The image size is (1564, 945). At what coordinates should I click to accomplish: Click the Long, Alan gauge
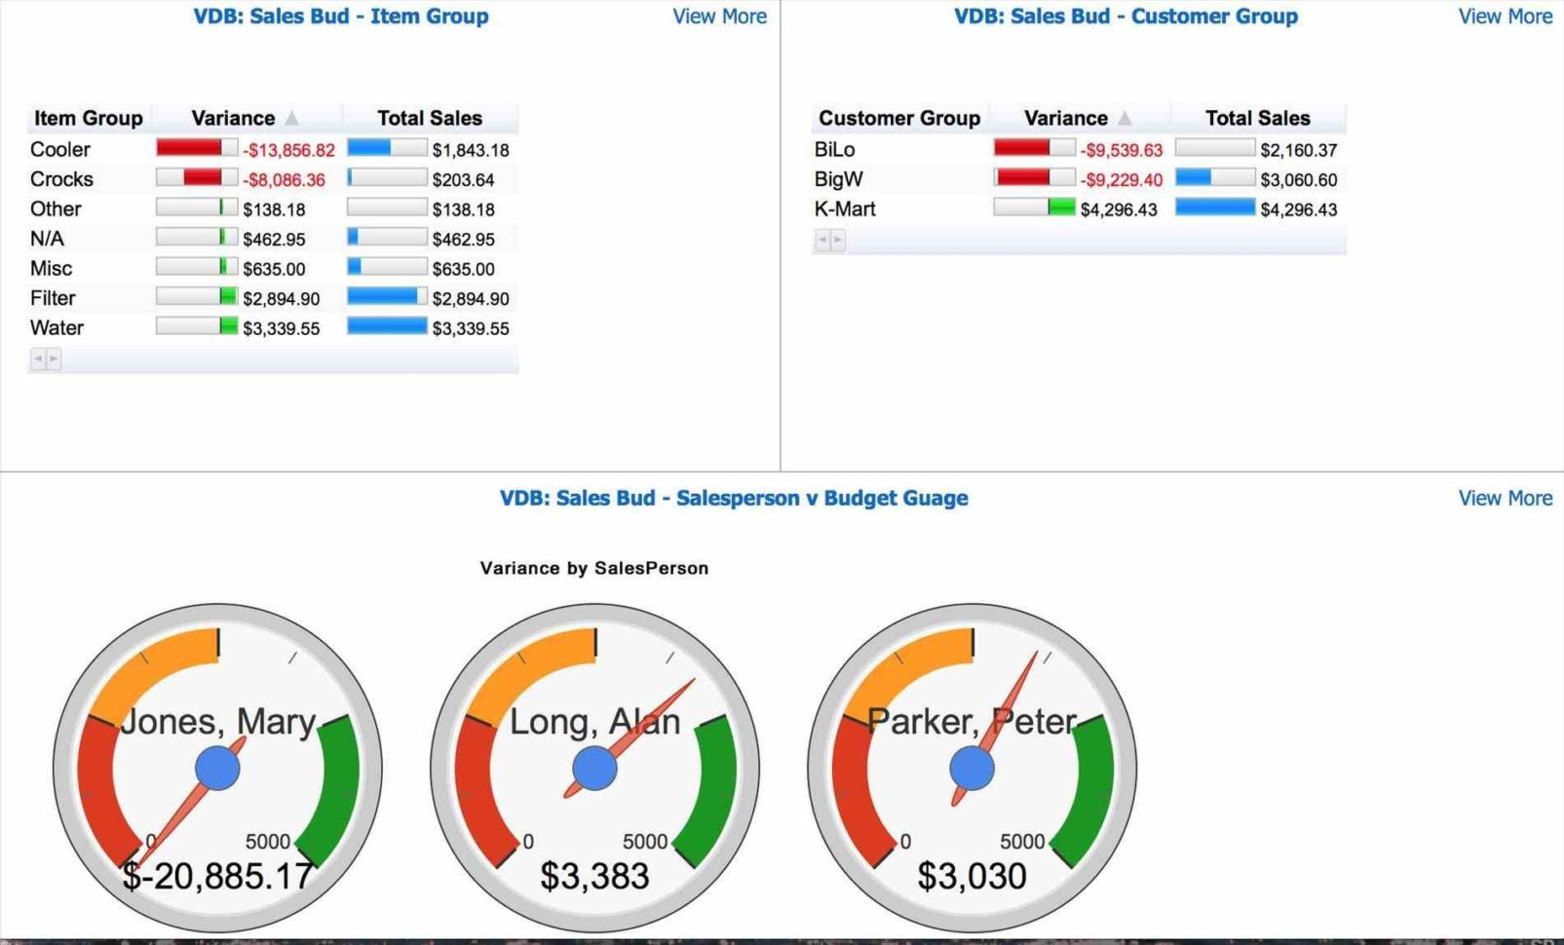(x=594, y=768)
